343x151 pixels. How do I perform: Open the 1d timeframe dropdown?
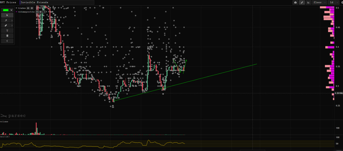tap(333, 2)
